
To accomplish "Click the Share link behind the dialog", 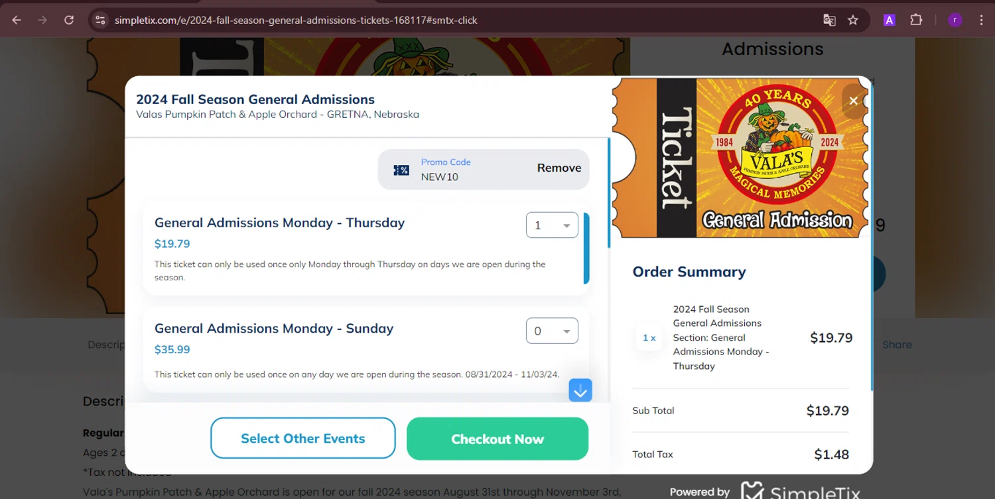I will 897,345.
